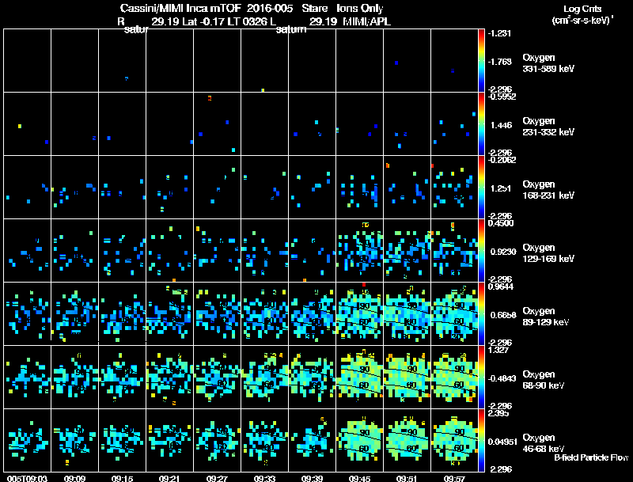Click the Oxygen 46-68 keV panel at 005T09:03

tap(28, 440)
